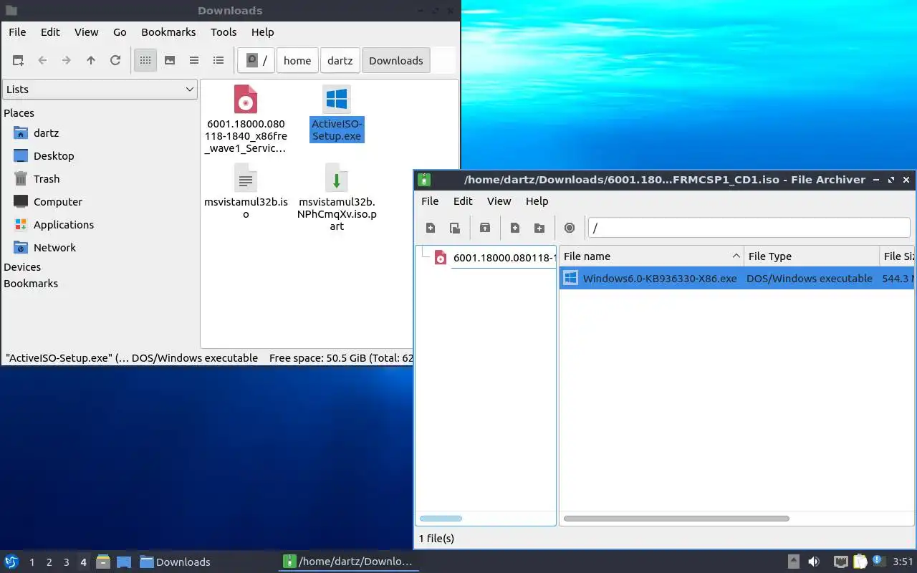The height and width of the screenshot is (573, 917).
Task: Click the root '/' path button
Action: [x=256, y=60]
